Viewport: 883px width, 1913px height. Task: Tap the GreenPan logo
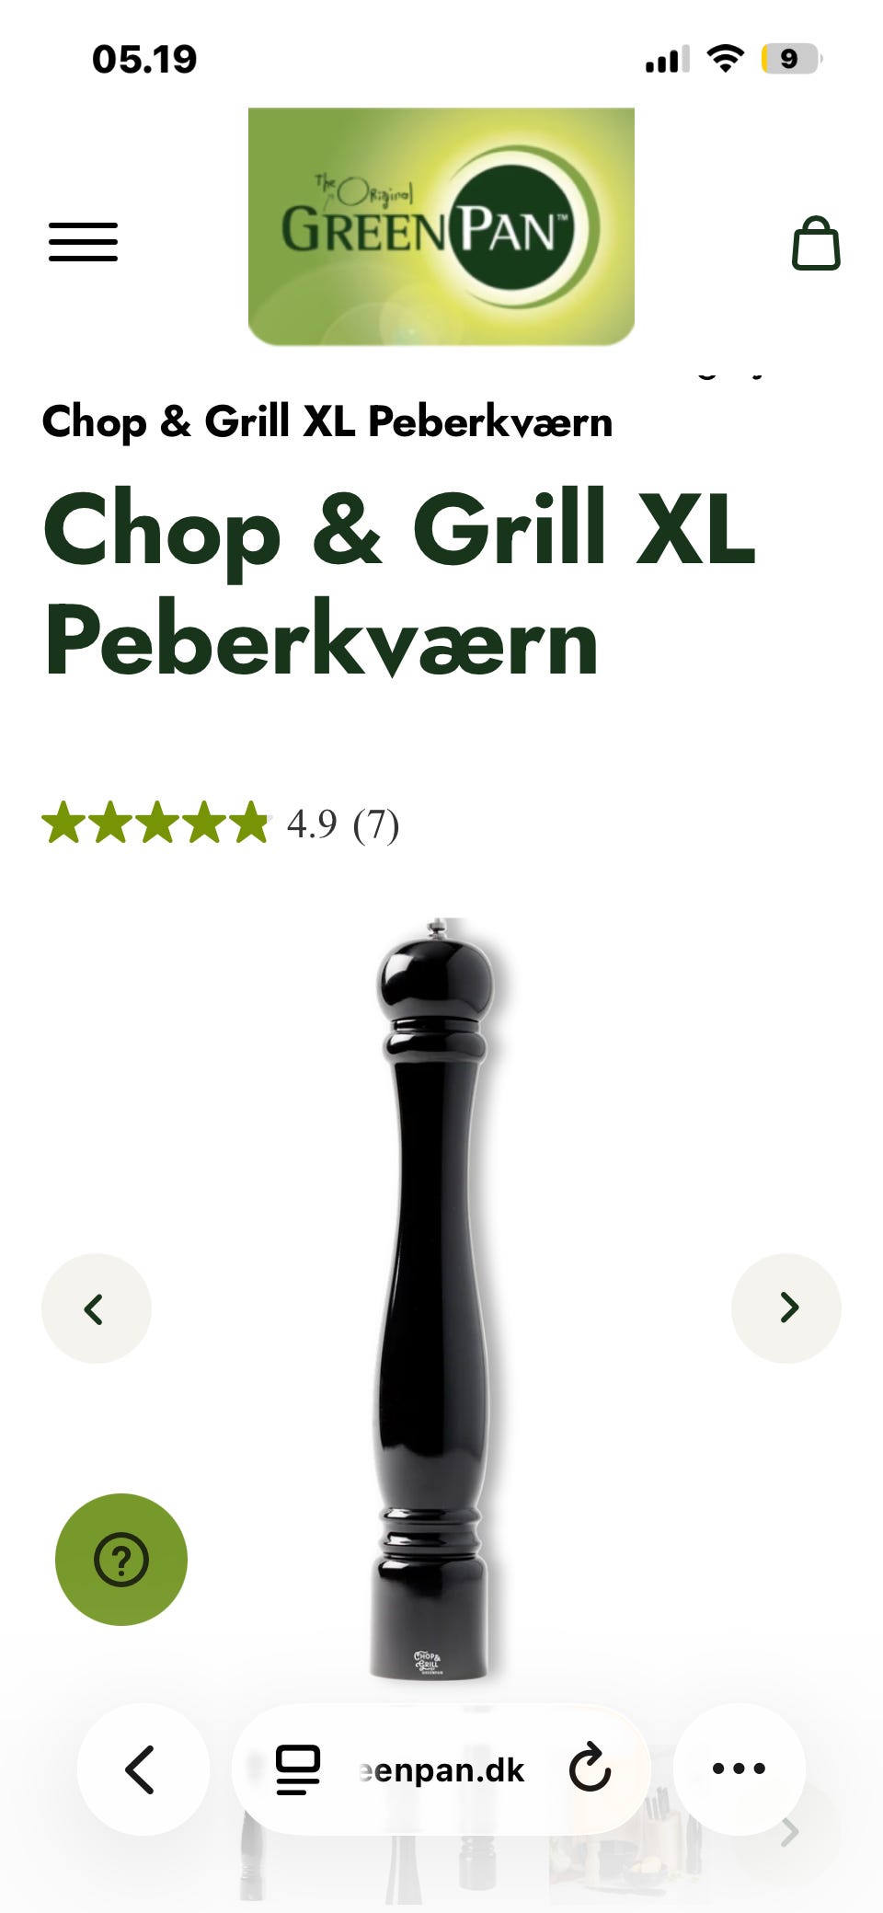(441, 226)
